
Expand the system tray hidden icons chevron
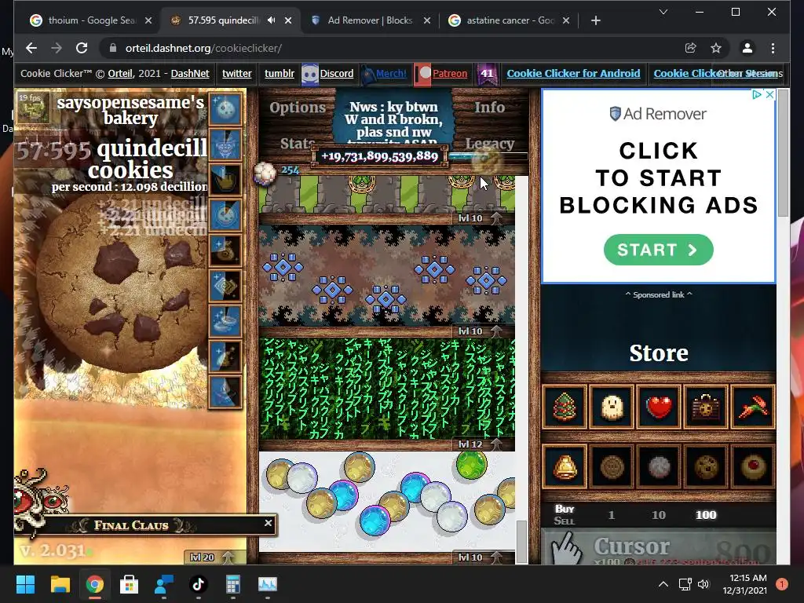click(x=663, y=584)
